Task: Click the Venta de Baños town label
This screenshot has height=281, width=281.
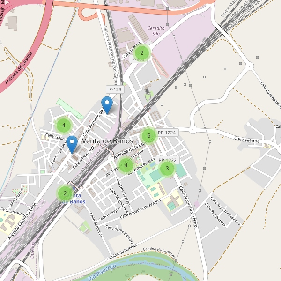Action: 108,141
